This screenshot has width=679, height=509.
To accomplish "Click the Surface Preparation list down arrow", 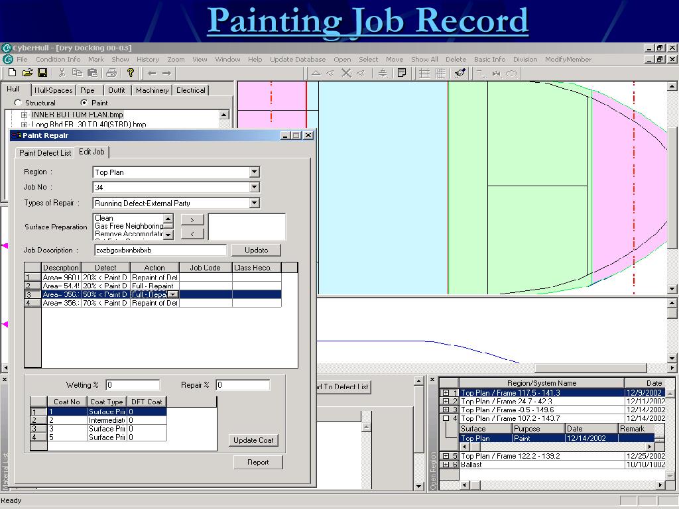I will coord(168,235).
